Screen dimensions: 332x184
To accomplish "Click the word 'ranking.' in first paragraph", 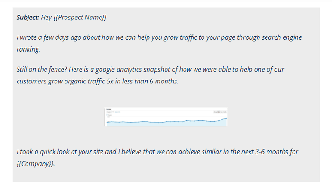I will 28,49.
